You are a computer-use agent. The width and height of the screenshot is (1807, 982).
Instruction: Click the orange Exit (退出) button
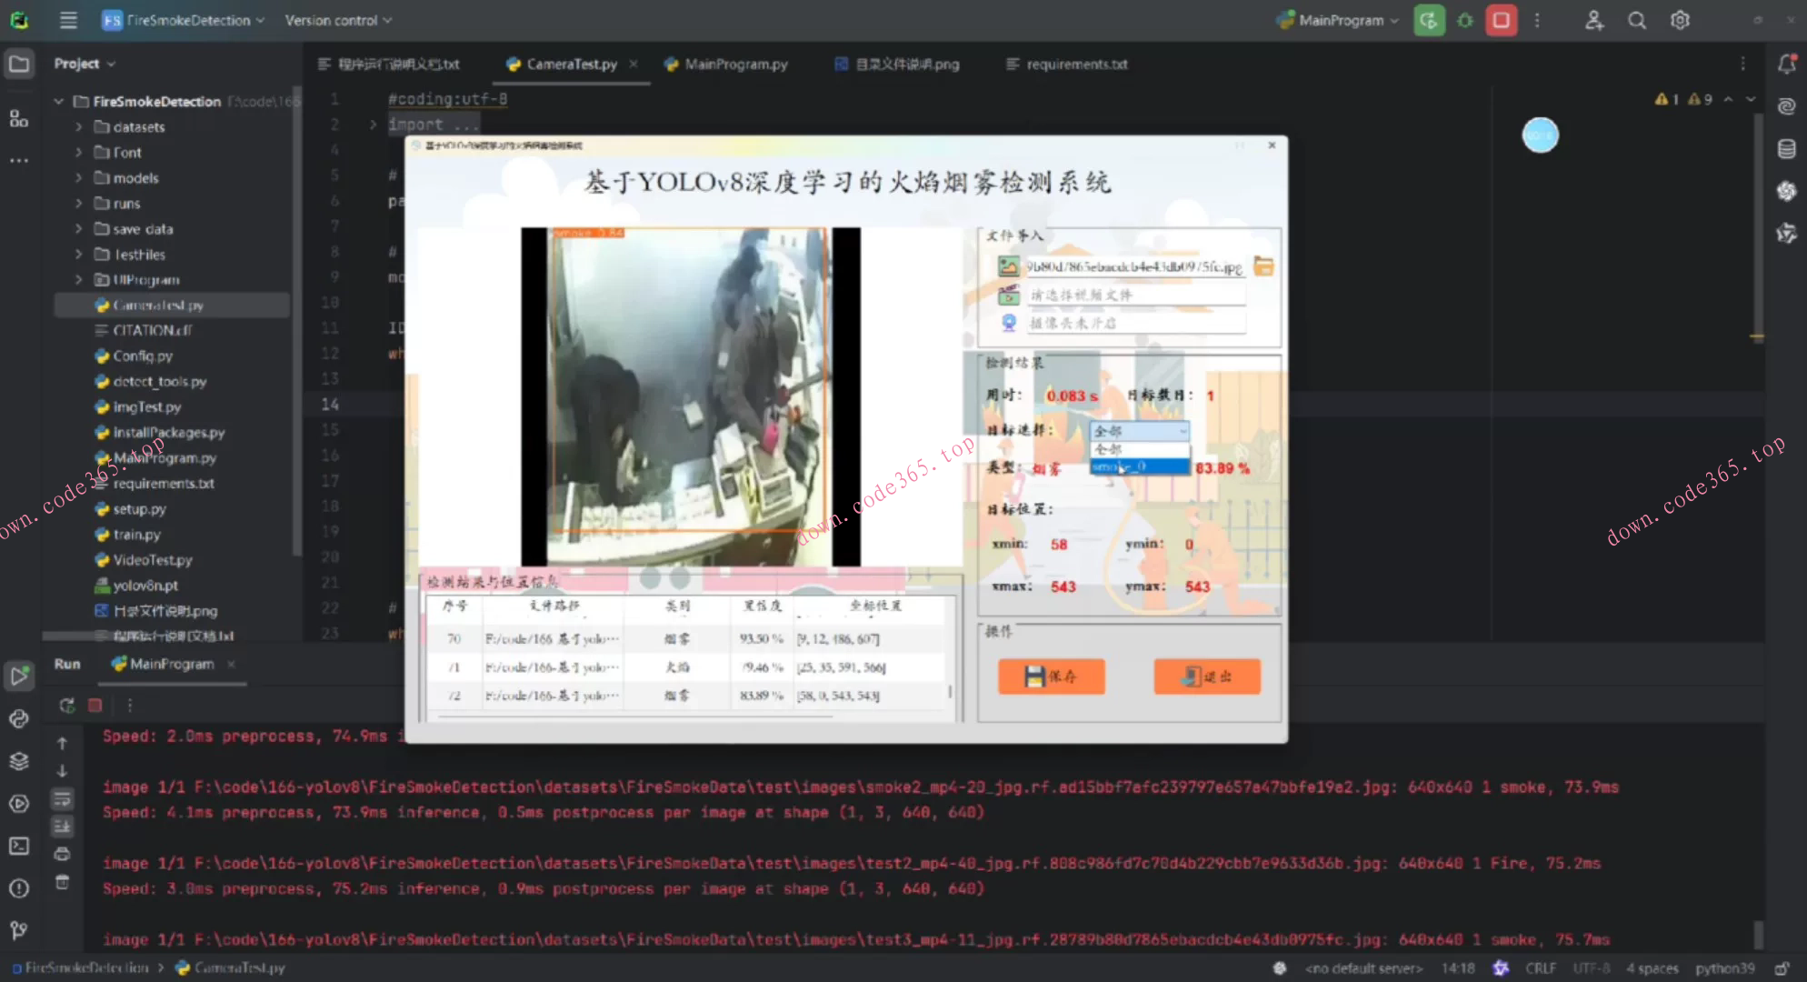1206,676
